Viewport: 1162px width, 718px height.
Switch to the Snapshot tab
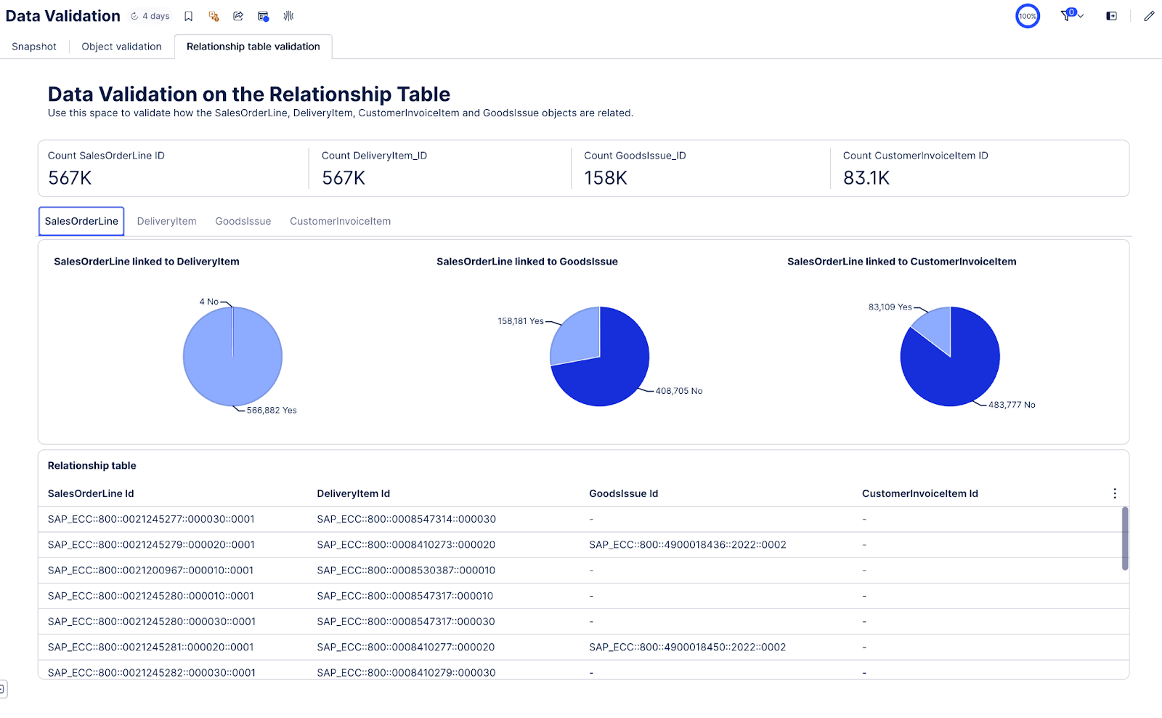click(x=34, y=47)
